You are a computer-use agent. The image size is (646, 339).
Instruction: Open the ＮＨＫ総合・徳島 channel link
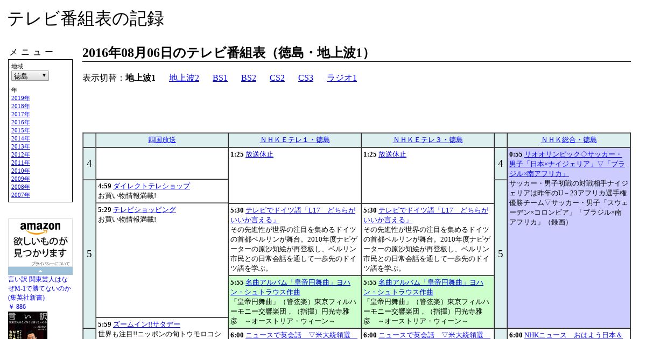tap(568, 140)
